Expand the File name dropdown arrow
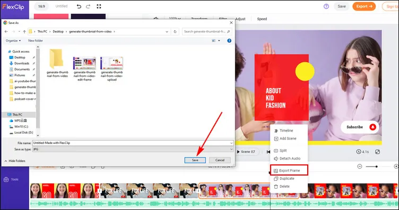The width and height of the screenshot is (399, 210). pyautogui.click(x=231, y=143)
